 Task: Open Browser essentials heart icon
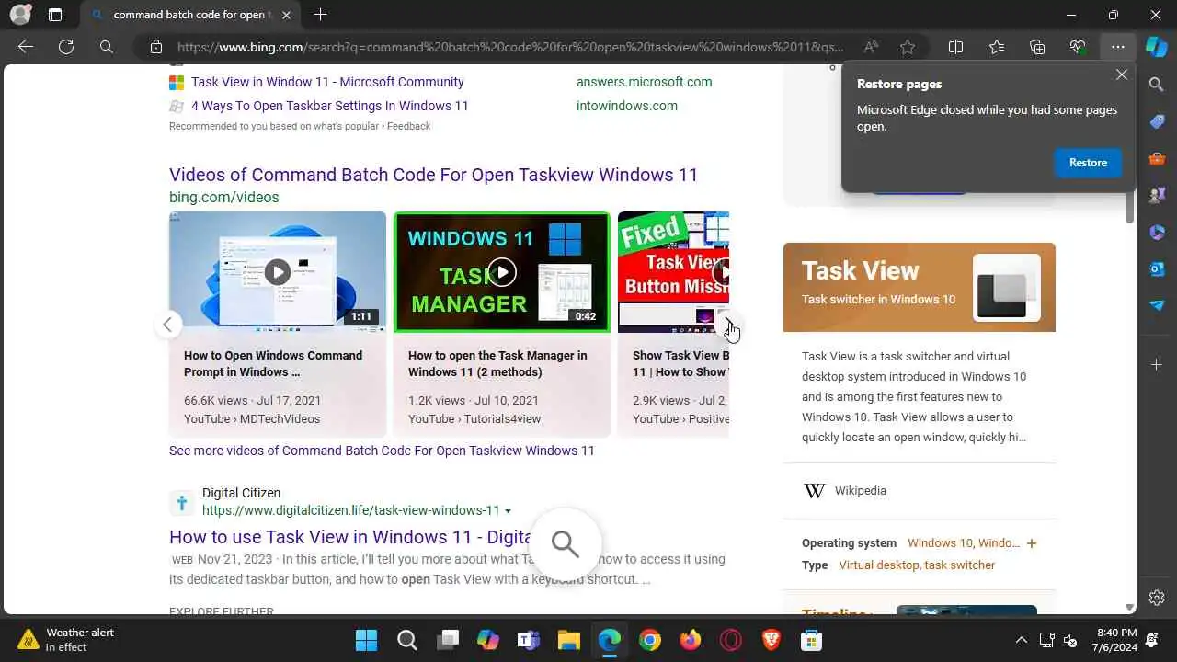1078,47
